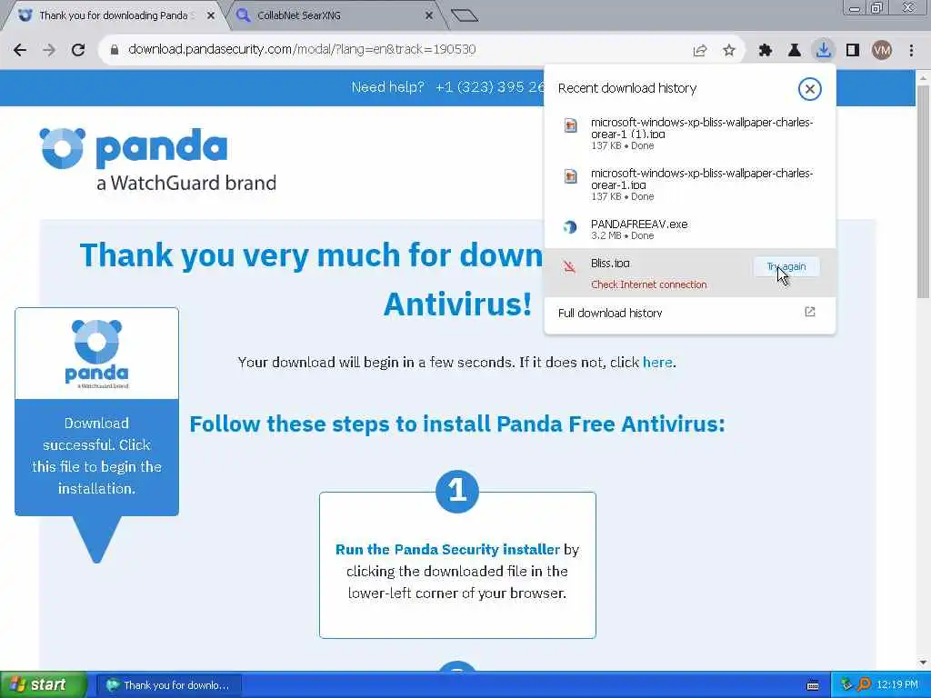Image resolution: width=931 pixels, height=698 pixels.
Task: Open a new tab button
Action: 465,15
